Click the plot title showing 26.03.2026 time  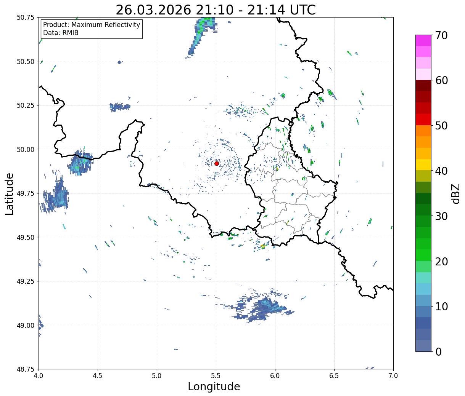tap(216, 10)
